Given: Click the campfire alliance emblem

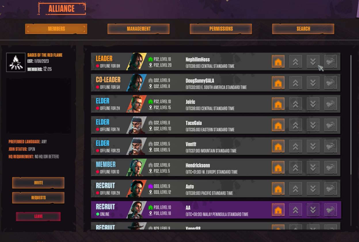Looking at the screenshot, I should point(16,62).
